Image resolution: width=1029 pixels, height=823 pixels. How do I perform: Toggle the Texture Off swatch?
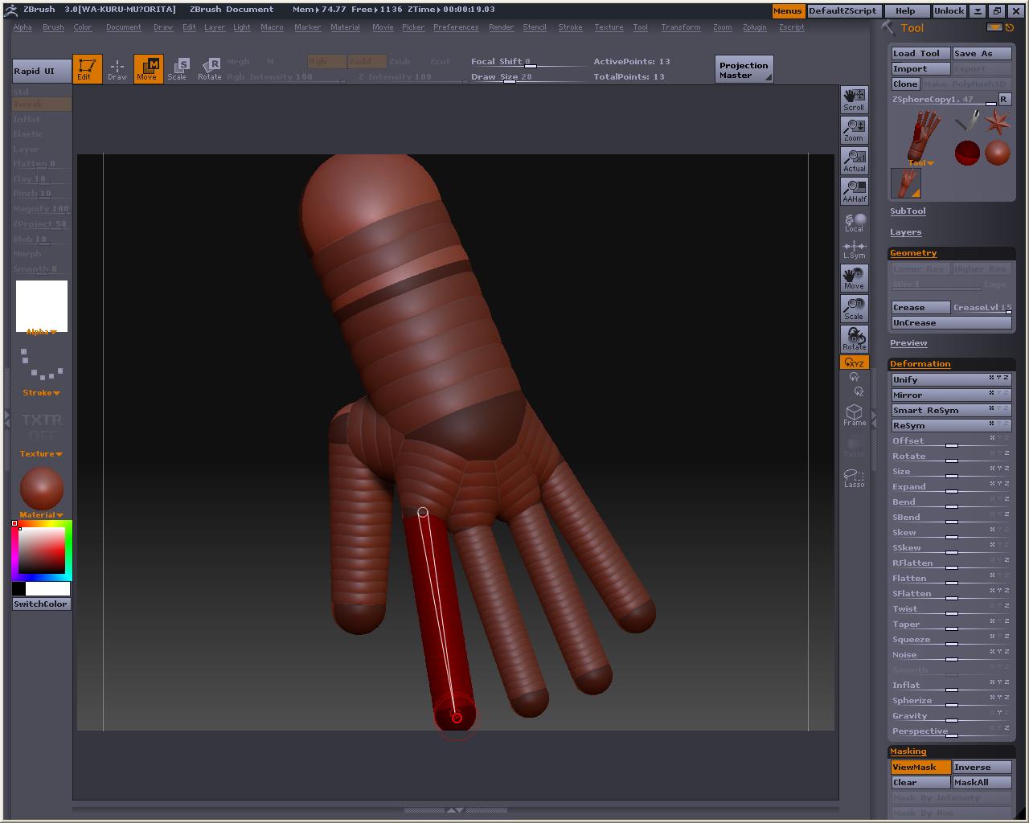click(42, 427)
